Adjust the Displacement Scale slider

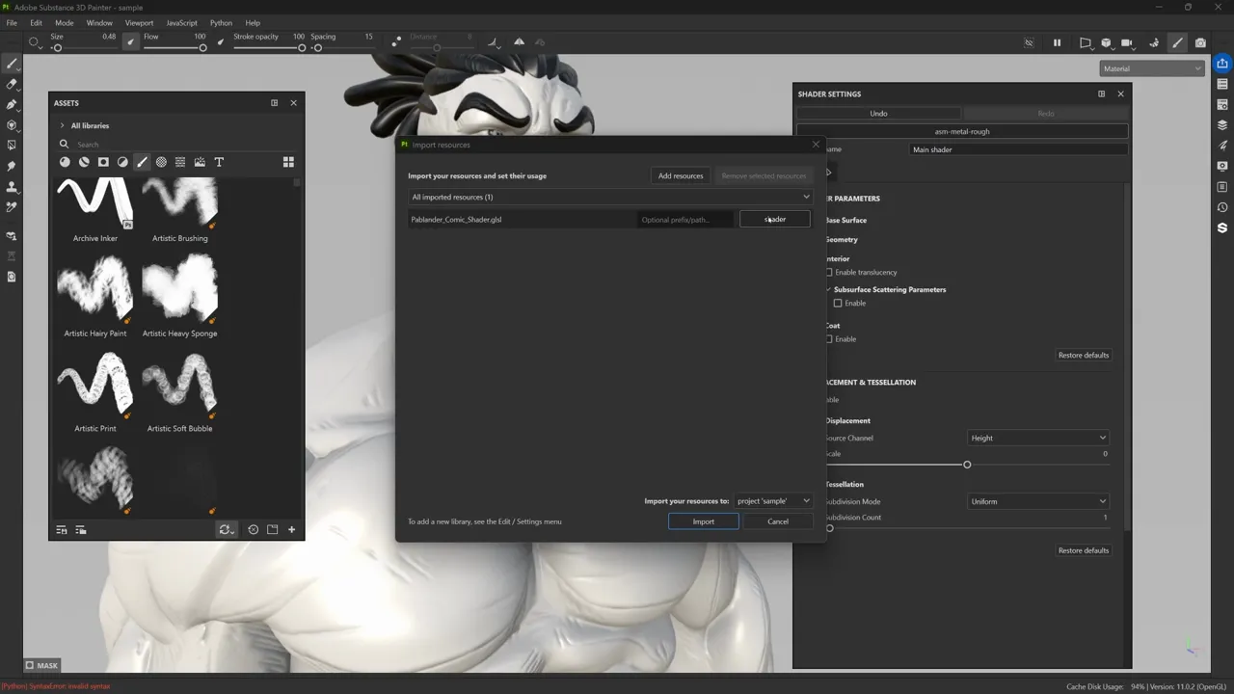(967, 464)
